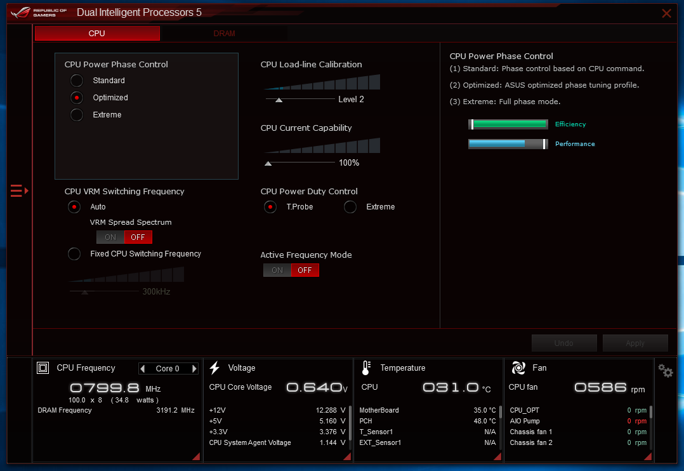Select Standard power phase control

(77, 81)
